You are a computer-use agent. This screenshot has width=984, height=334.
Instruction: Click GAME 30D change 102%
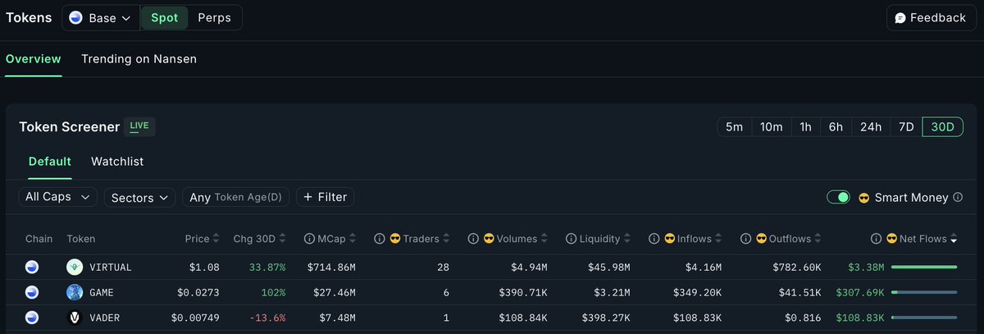coord(272,292)
